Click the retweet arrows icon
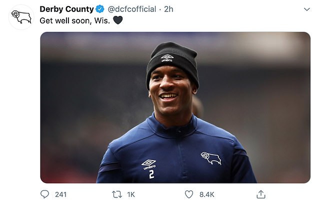The width and height of the screenshot is (317, 204). (x=117, y=195)
